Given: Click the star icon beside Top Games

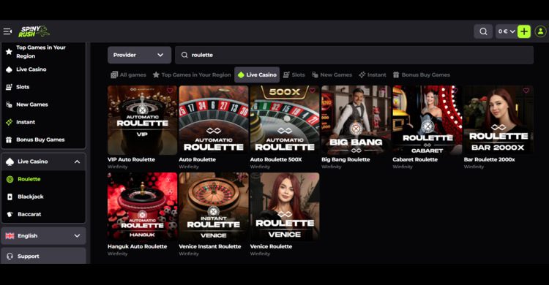Looking at the screenshot, I should click(9, 52).
